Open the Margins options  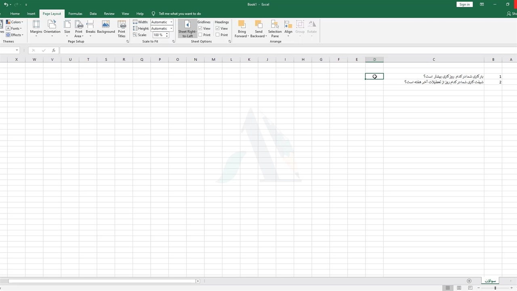point(36,28)
